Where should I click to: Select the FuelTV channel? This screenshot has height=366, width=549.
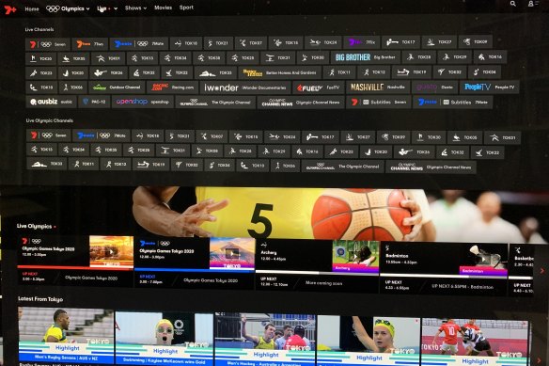[x=318, y=88]
